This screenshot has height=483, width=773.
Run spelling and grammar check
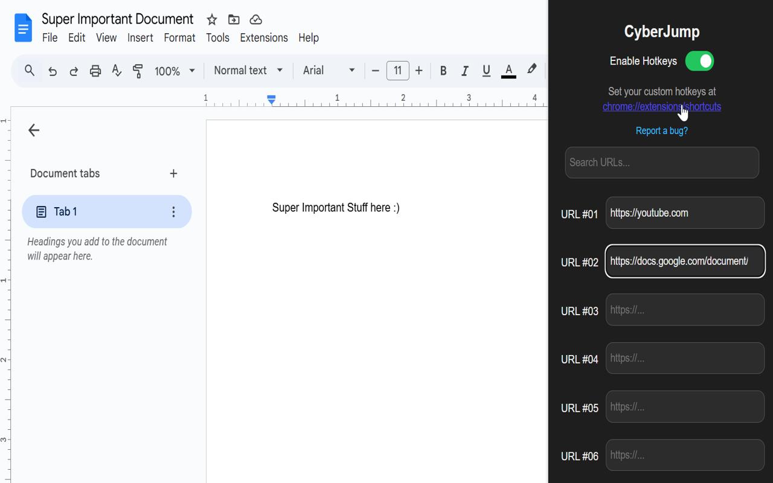pyautogui.click(x=117, y=71)
